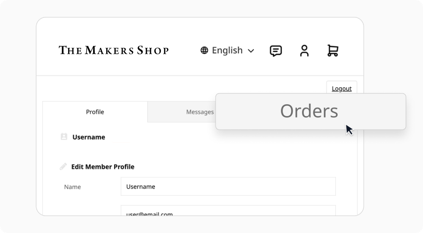
Task: Open the header chat messages icon
Action: coord(276,51)
